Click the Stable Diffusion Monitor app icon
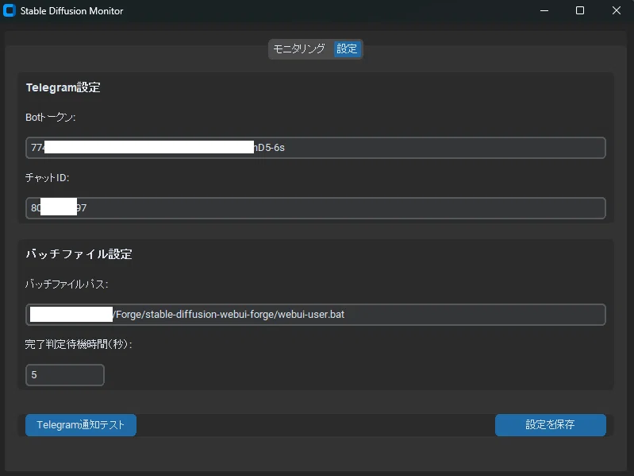The height and width of the screenshot is (476, 634). pos(10,10)
